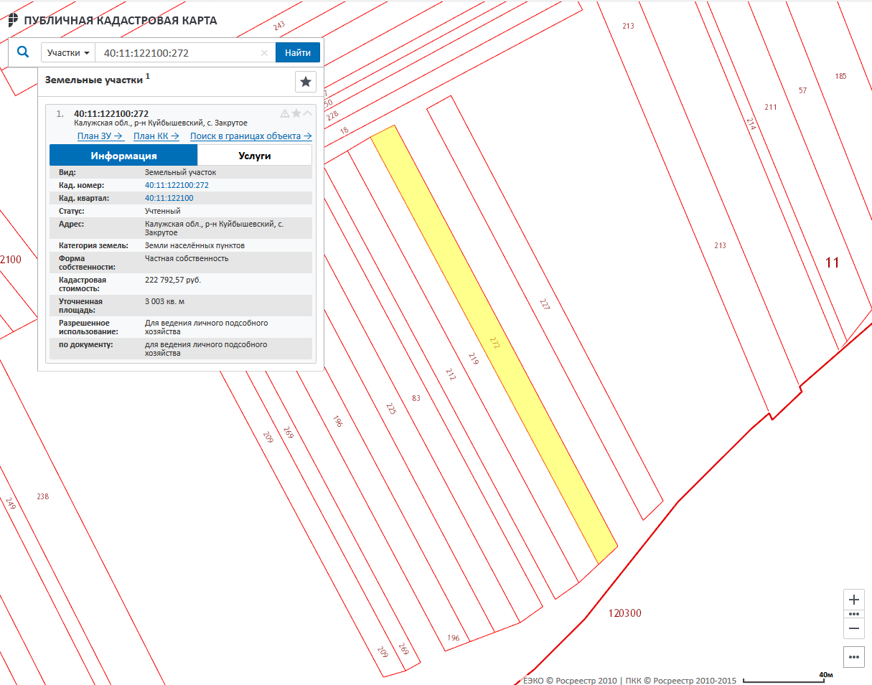Select parcel labeled 219 on map
872x685 pixels.
pyautogui.click(x=473, y=358)
